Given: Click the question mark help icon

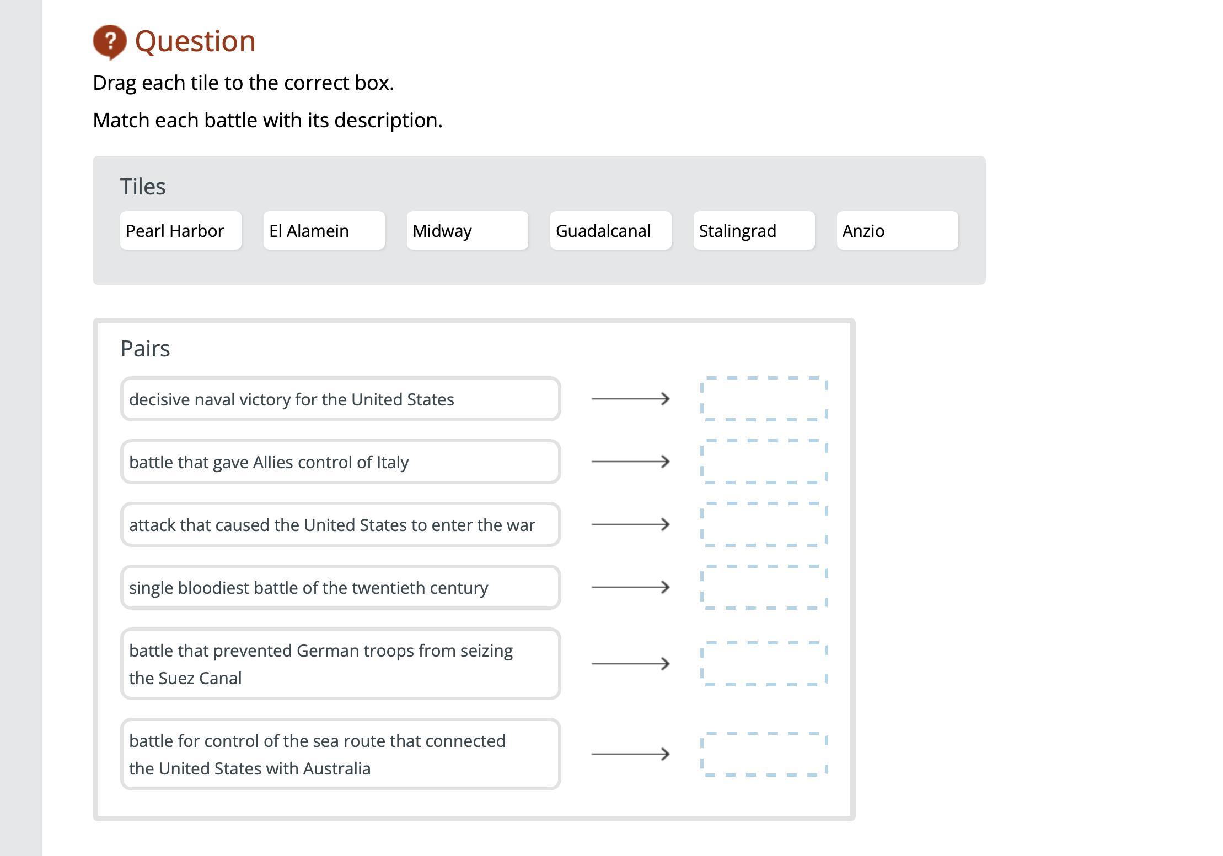Looking at the screenshot, I should pyautogui.click(x=109, y=41).
